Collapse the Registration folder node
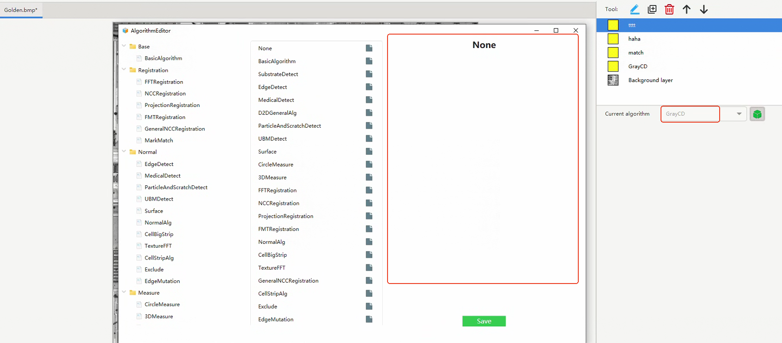This screenshot has width=782, height=343. 124,70
